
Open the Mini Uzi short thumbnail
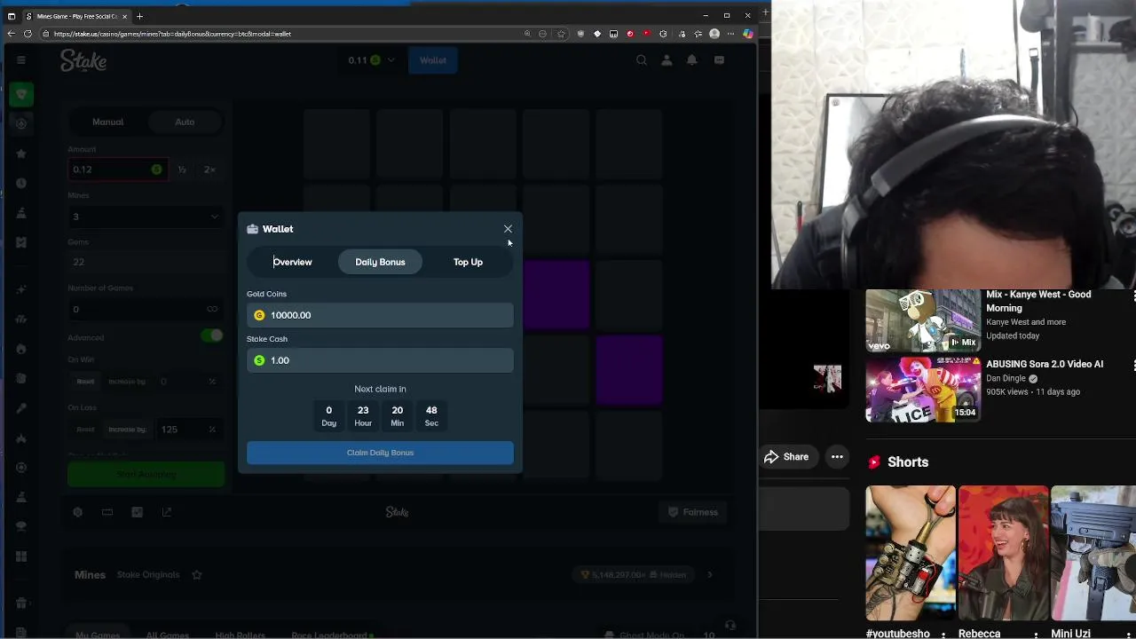(x=1093, y=553)
